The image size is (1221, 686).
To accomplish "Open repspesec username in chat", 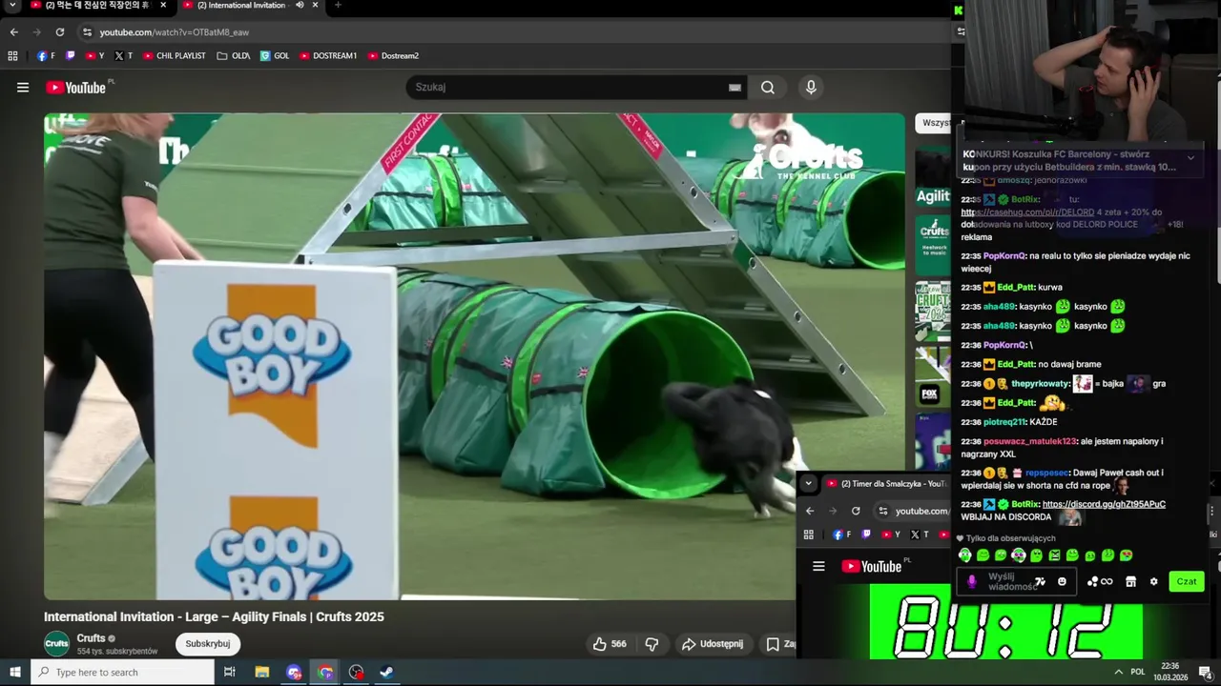I will [1047, 473].
